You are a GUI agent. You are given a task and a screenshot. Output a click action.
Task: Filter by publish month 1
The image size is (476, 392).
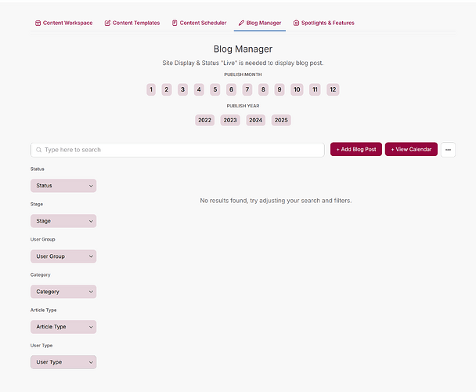point(151,90)
